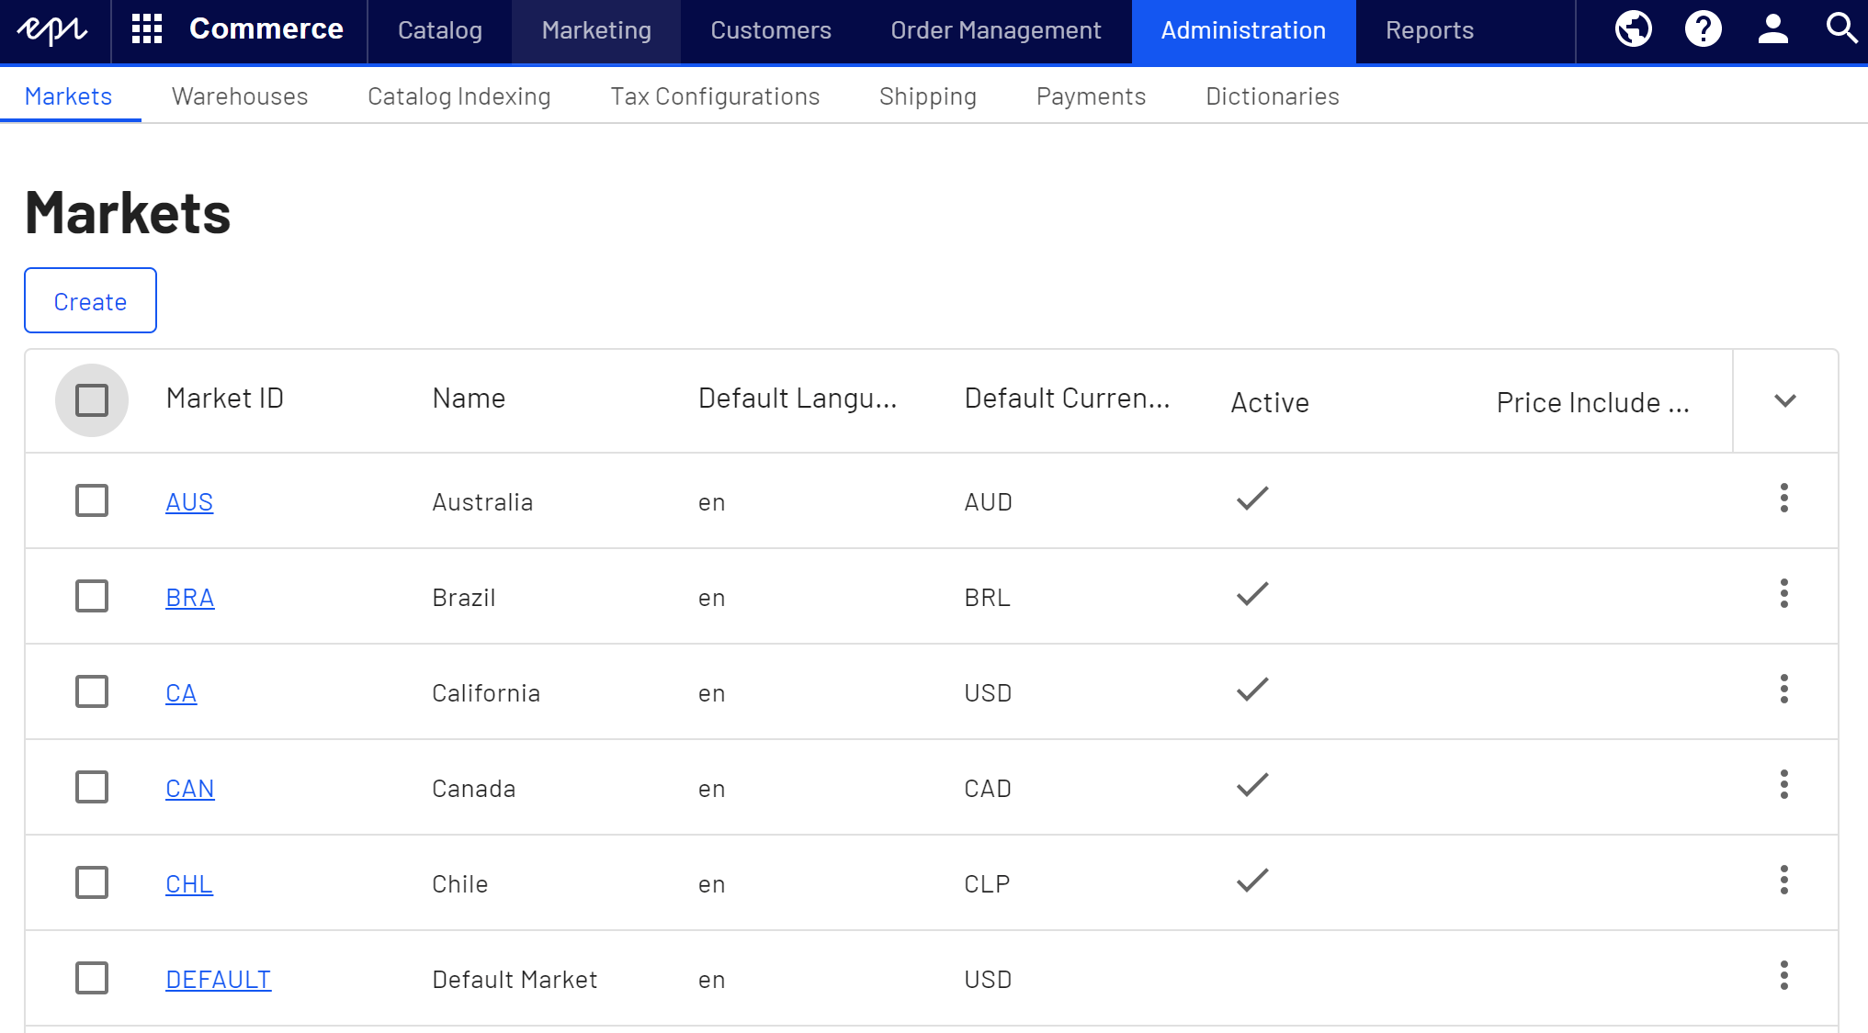This screenshot has width=1868, height=1033.
Task: Open three-dot menu for Default Market row
Action: [1783, 976]
